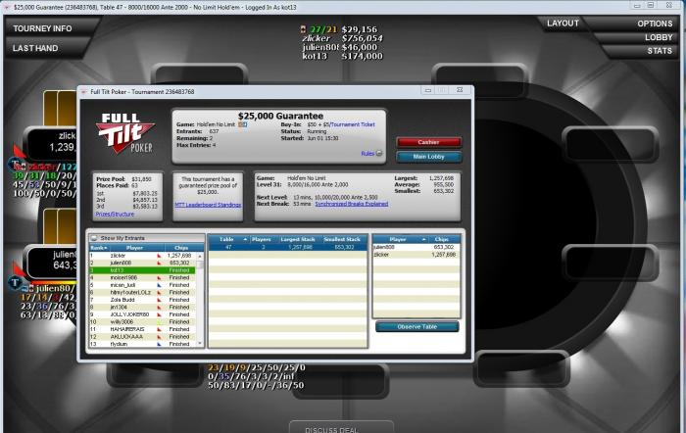Viewport: 686px width, 433px height.
Task: Select the JOLLYJOKER80 entrant row
Action: [142, 314]
